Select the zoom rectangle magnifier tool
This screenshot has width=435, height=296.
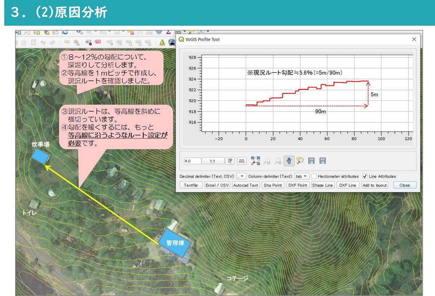click(x=300, y=161)
